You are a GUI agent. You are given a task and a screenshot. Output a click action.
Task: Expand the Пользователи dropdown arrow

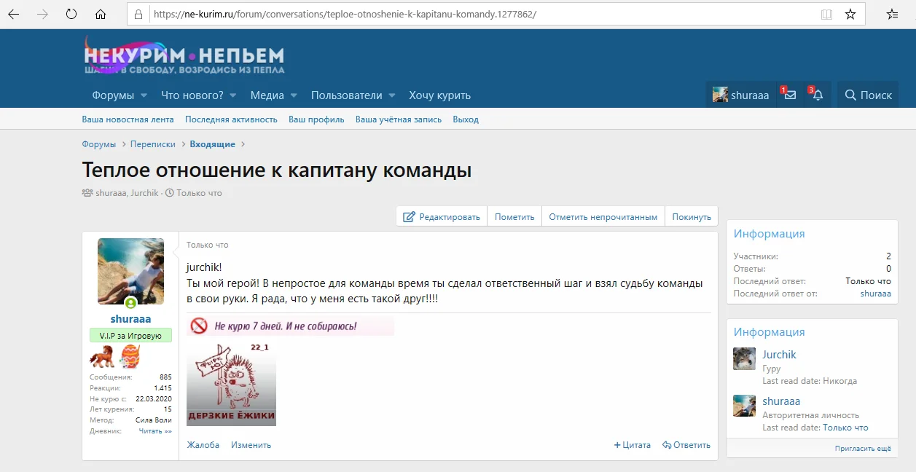[392, 95]
